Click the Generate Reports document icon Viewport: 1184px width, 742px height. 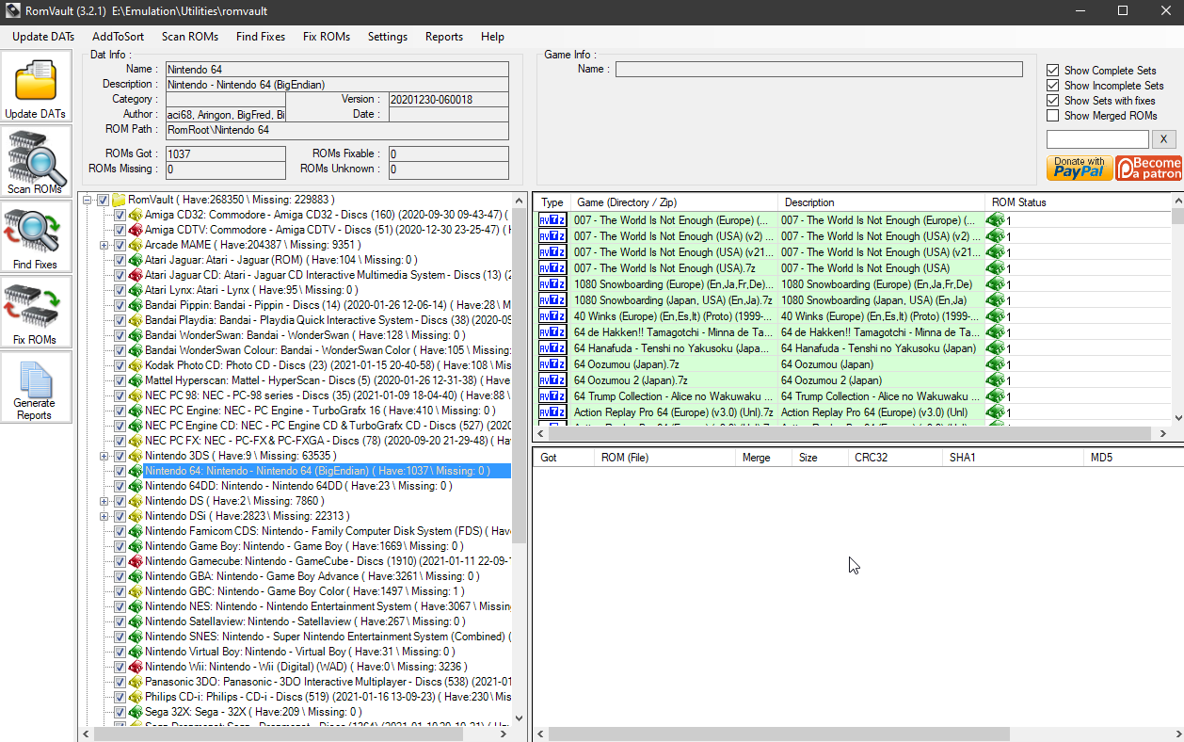pyautogui.click(x=36, y=387)
